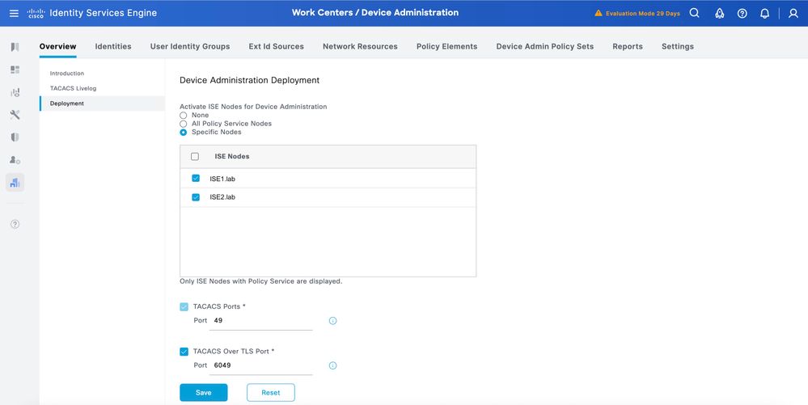Screen dimensions: 808x405
Task: Open TACACS Livelog in the side menu
Action: [73, 88]
